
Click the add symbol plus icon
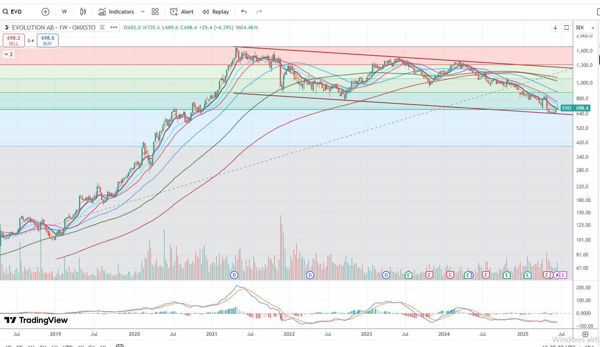pos(46,12)
